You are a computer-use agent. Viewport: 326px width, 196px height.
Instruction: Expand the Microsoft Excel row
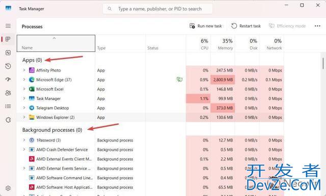(x=24, y=89)
